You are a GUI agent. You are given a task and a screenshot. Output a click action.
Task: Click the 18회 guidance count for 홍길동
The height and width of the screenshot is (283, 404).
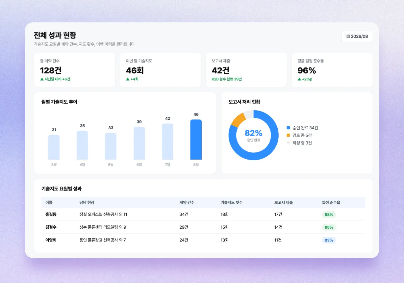[x=224, y=215]
